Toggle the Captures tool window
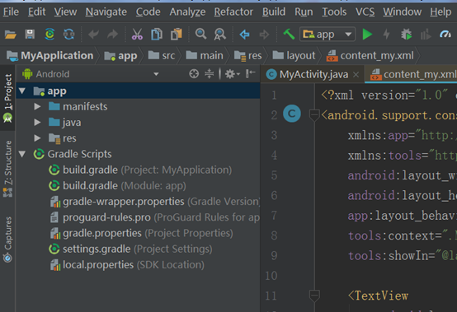 [7, 239]
